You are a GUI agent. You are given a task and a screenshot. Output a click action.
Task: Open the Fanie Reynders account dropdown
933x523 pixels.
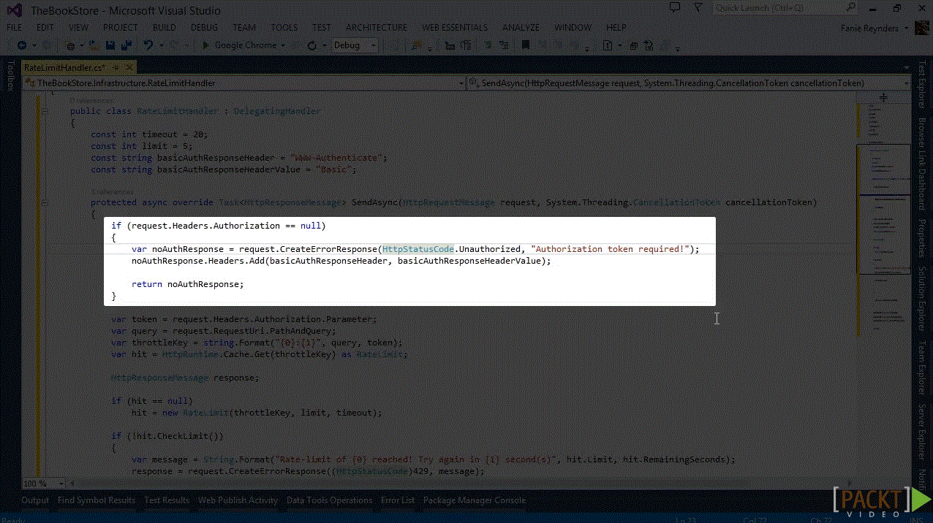pyautogui.click(x=875, y=28)
